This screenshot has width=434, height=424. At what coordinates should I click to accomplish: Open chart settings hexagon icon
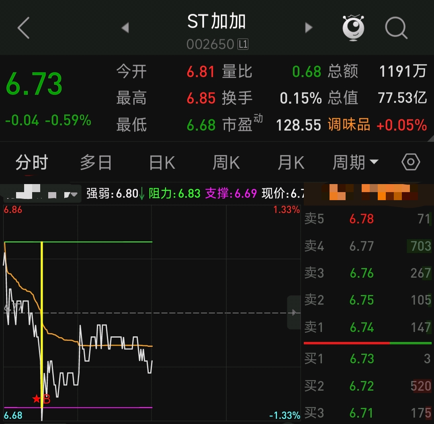click(x=411, y=162)
